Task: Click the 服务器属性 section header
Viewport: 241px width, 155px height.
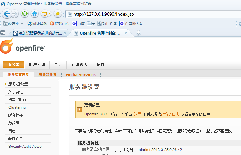Action: [88, 143]
